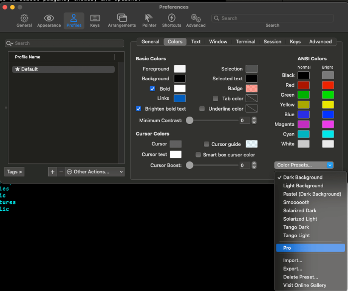Screen dimensions: 348x291
Task: Choose Tango Dark preset
Action: tap(311, 227)
